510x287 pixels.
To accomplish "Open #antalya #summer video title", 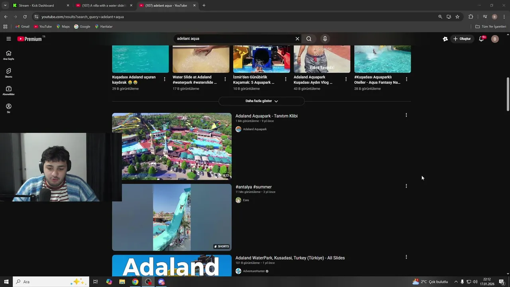I will (253, 187).
